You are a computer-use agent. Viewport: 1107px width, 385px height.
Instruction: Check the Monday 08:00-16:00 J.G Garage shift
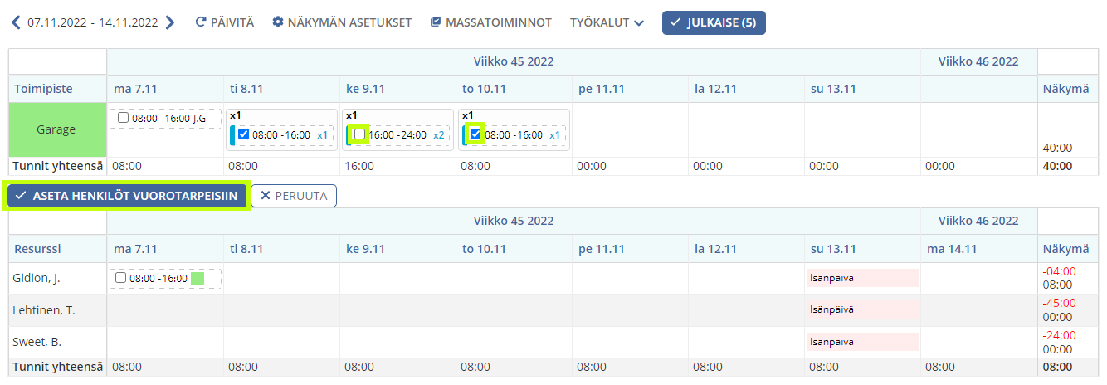pyautogui.click(x=123, y=118)
